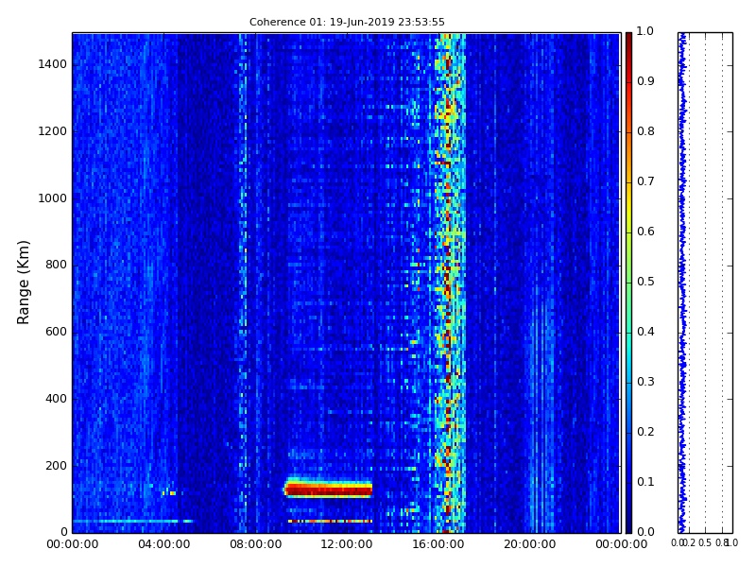756x567 pixels.
Task: Click the 600 range tick label
Action: [x=56, y=332]
